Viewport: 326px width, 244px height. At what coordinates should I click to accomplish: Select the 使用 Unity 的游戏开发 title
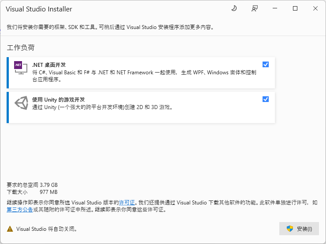(59, 100)
